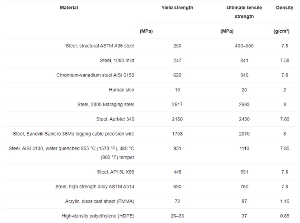Click the 400–550 tensile strength value
This screenshot has height=223, width=300.
(244, 46)
